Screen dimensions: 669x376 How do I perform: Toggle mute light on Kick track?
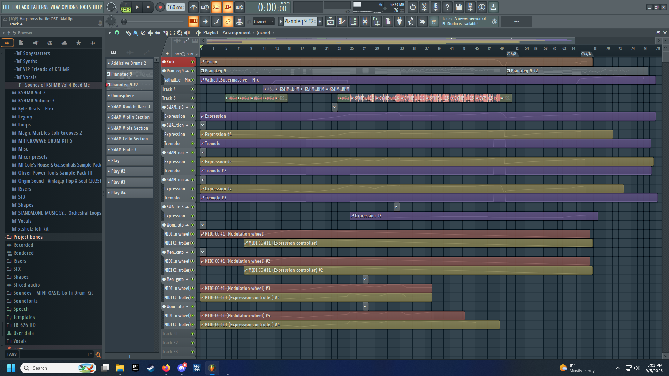[x=192, y=62]
